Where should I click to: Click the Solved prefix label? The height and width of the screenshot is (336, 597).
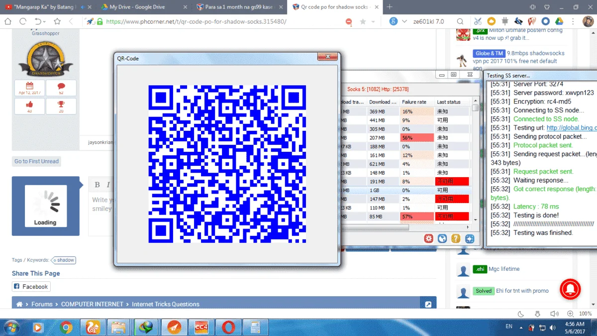coord(483,291)
